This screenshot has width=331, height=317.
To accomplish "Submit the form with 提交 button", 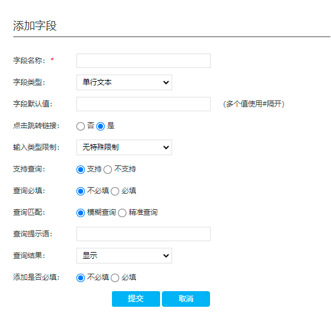I will click(x=136, y=299).
